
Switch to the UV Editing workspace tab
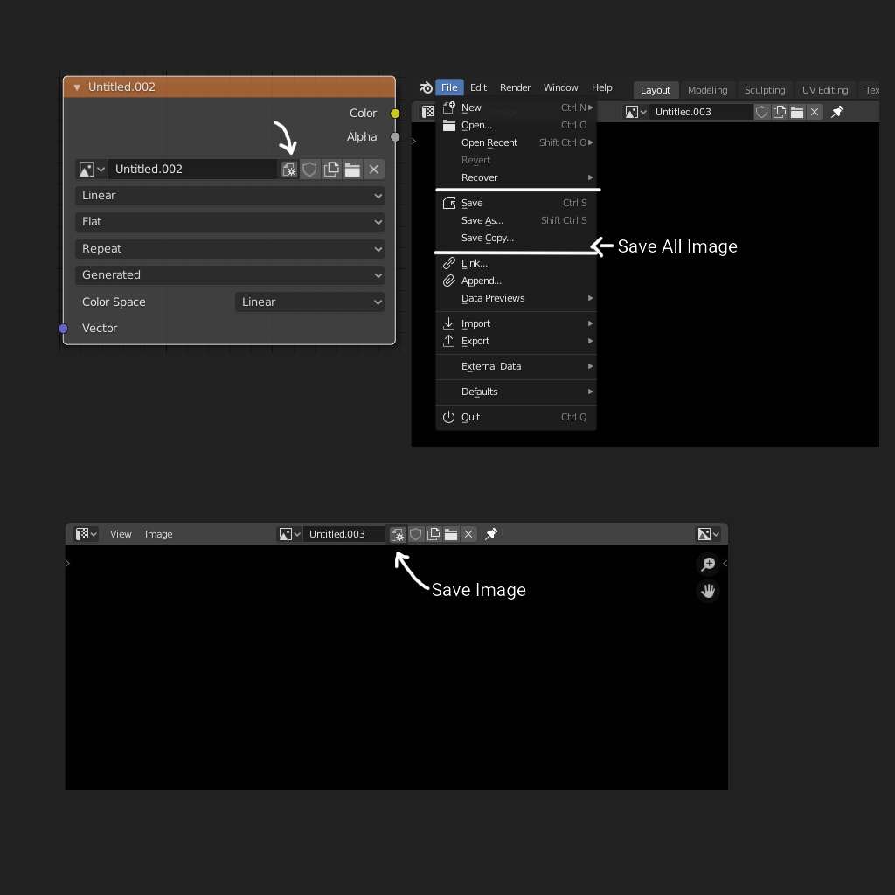click(x=825, y=90)
